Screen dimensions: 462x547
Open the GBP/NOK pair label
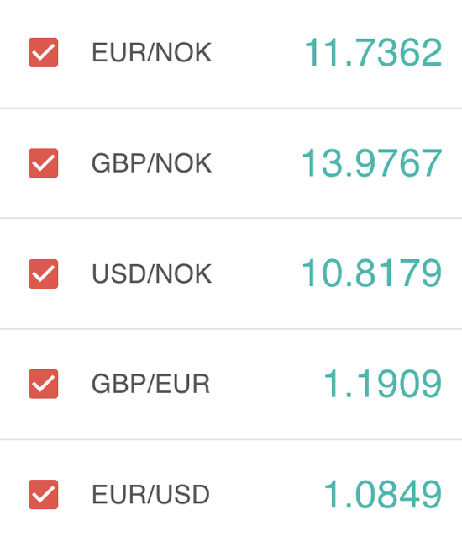point(151,163)
